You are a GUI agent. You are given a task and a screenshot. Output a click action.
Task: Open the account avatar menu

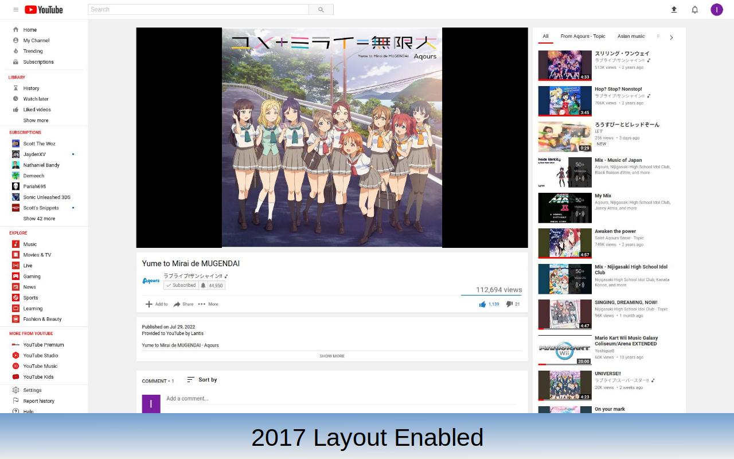(x=717, y=9)
